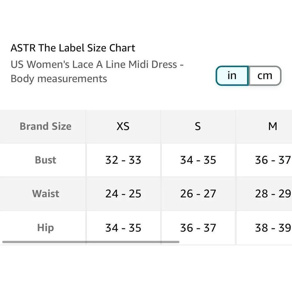Screen dimensions: 292x292
Task: Click the XS column header
Action: pos(123,126)
